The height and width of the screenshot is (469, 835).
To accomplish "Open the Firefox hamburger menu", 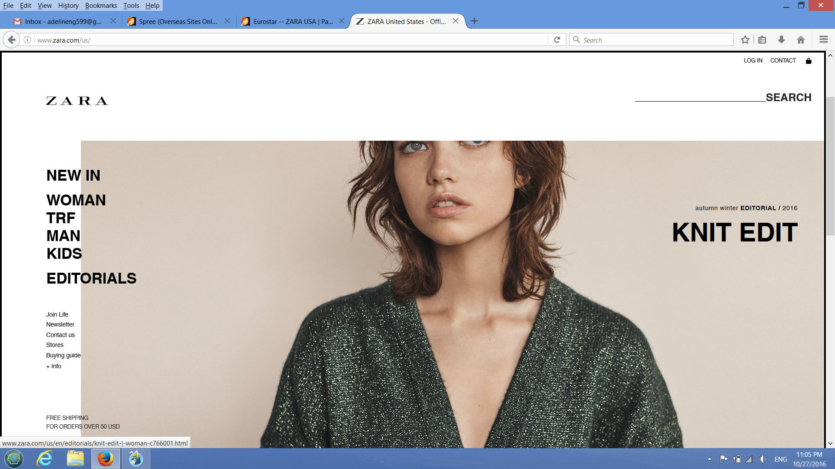I will 823,40.
